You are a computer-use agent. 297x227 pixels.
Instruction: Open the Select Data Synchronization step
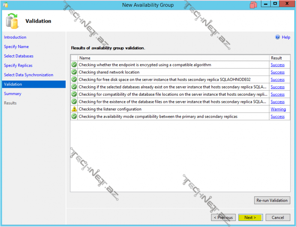tap(28, 75)
